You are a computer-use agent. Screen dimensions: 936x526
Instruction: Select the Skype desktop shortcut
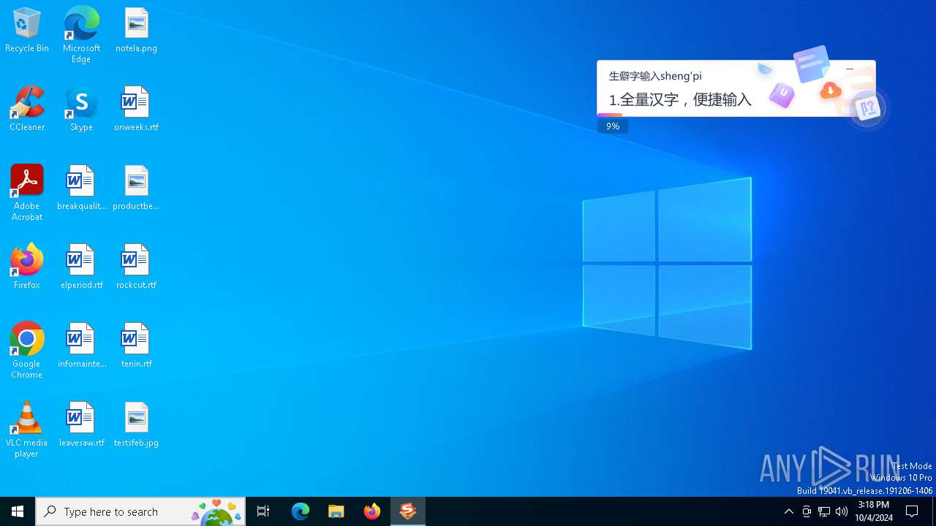[81, 109]
